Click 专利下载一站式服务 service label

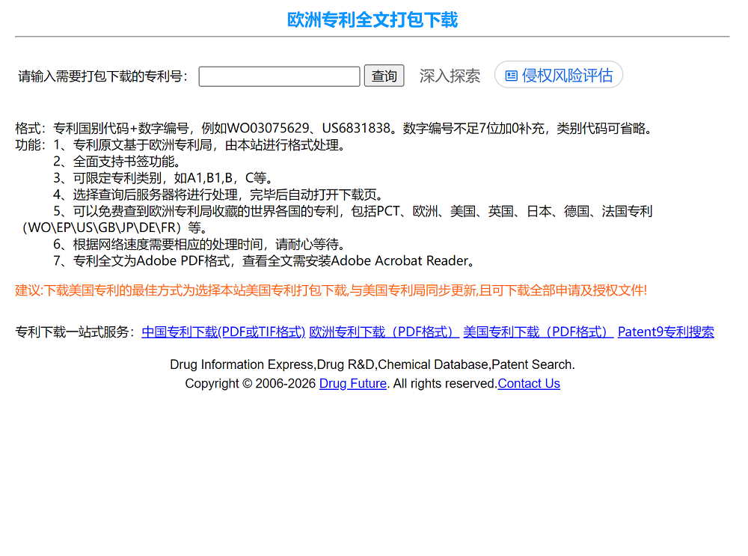[75, 332]
